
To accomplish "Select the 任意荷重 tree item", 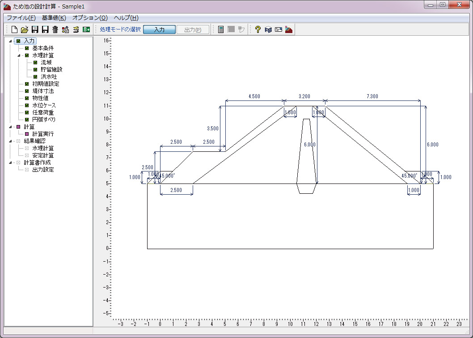I will pyautogui.click(x=43, y=113).
